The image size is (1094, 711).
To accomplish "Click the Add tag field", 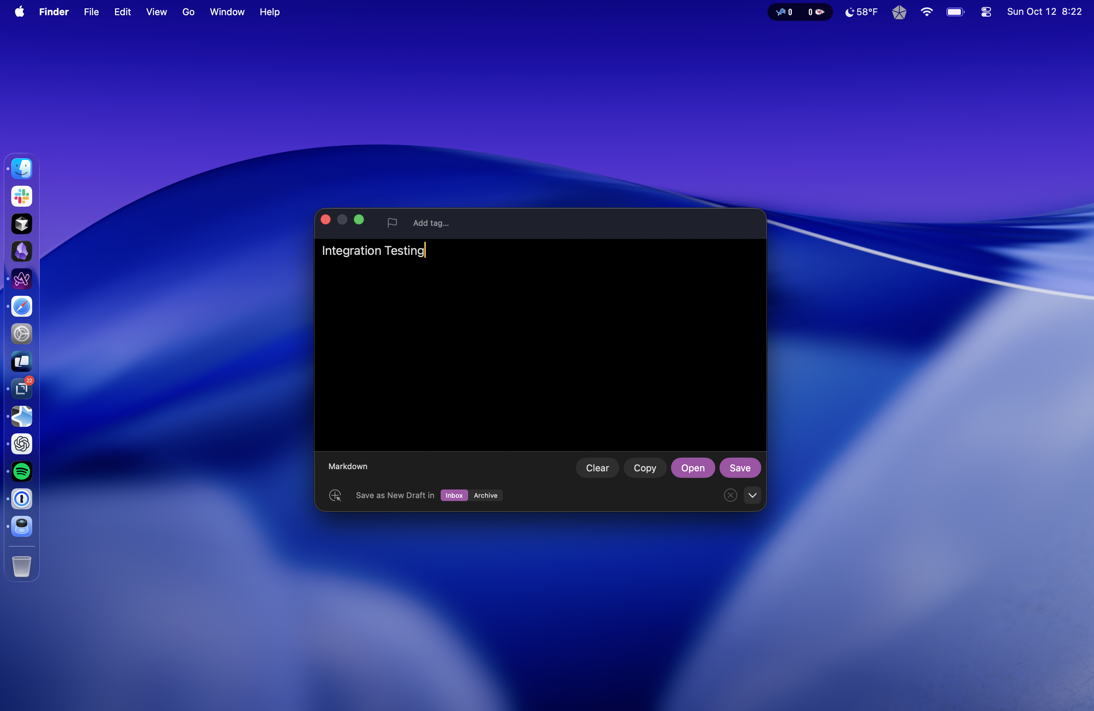I will point(430,223).
